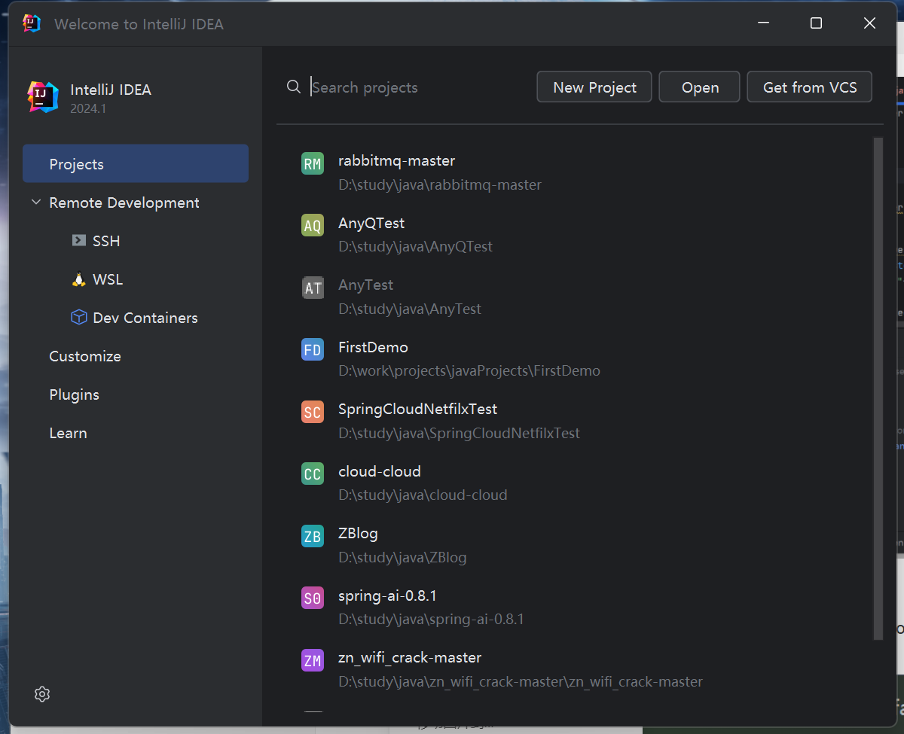Open the FirstDemo project
The width and height of the screenshot is (904, 734).
pyautogui.click(x=373, y=347)
